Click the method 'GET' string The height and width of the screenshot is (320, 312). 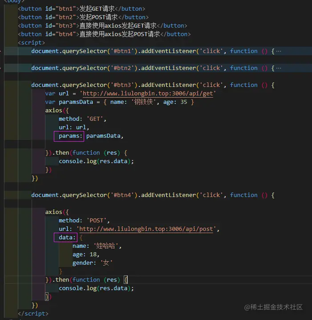pos(95,119)
